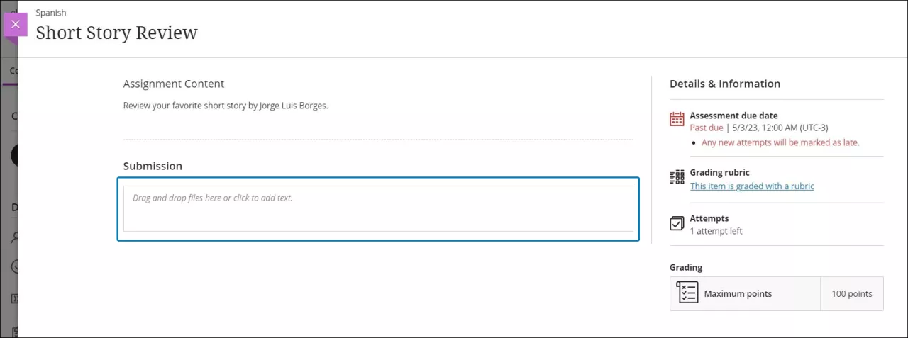Click the Attempts checkmark icon

tap(677, 224)
